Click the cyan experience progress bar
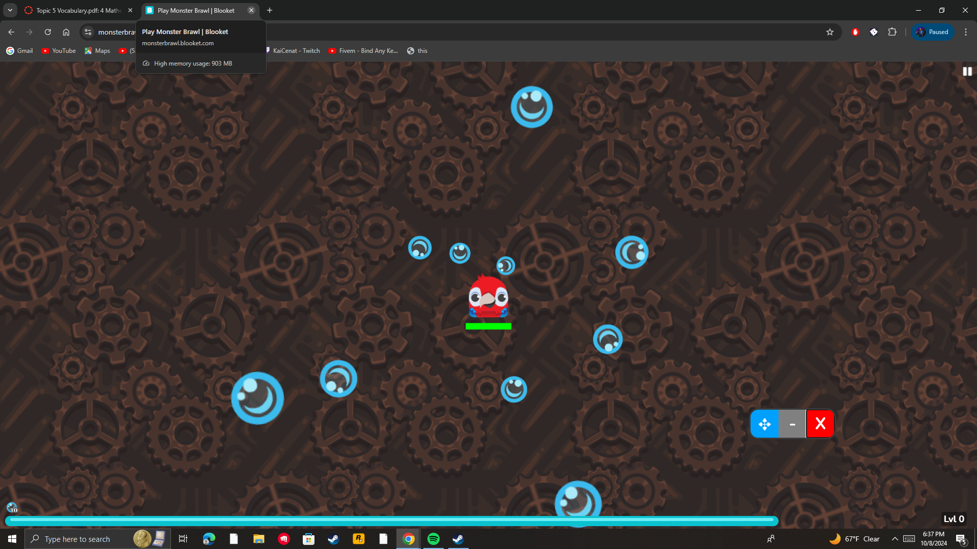This screenshot has height=549, width=977. click(x=392, y=520)
